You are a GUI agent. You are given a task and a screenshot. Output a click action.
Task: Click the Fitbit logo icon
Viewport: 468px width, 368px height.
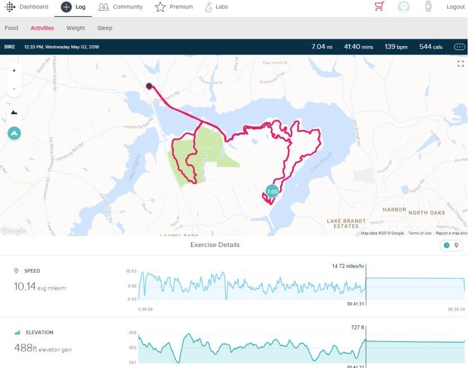(x=10, y=7)
